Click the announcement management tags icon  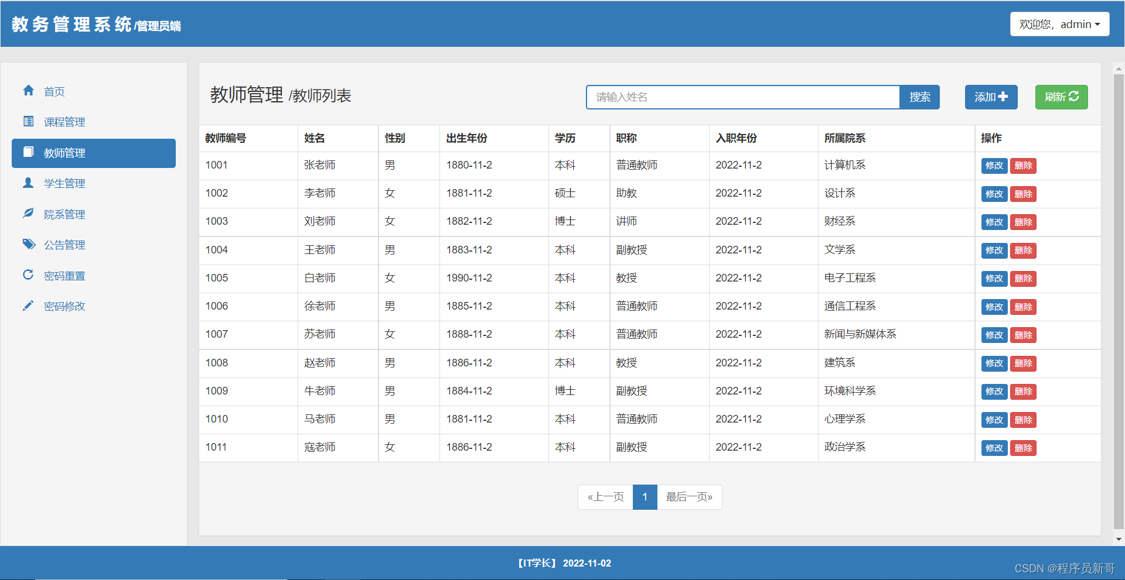(29, 244)
